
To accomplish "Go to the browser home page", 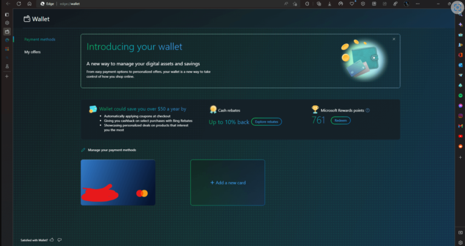I will point(29,4).
